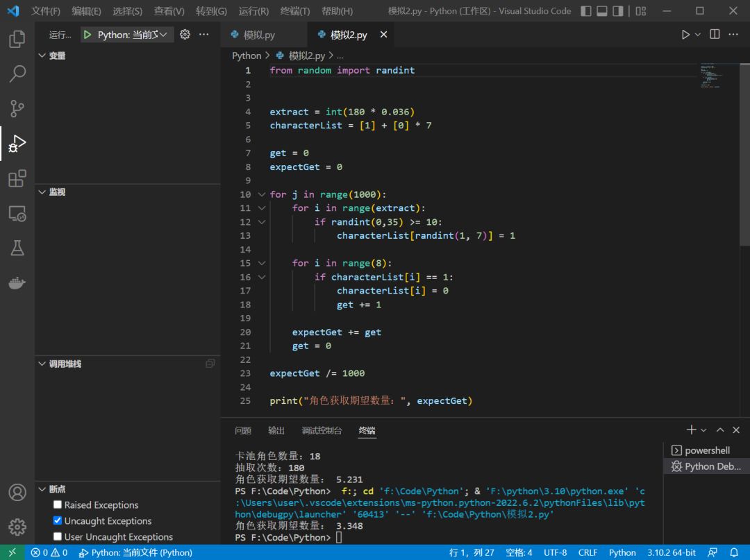Open the Extensions view
Image resolution: width=750 pixels, height=560 pixels.
tap(17, 178)
